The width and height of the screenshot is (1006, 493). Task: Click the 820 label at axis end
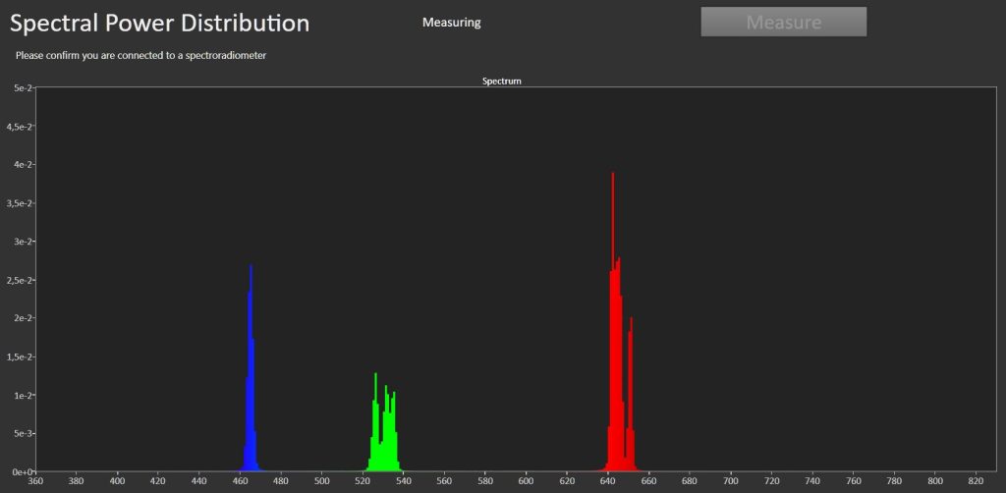tap(976, 481)
